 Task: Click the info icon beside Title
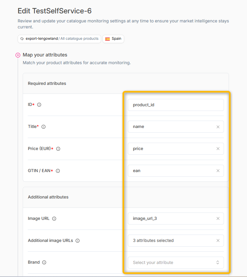(43, 127)
